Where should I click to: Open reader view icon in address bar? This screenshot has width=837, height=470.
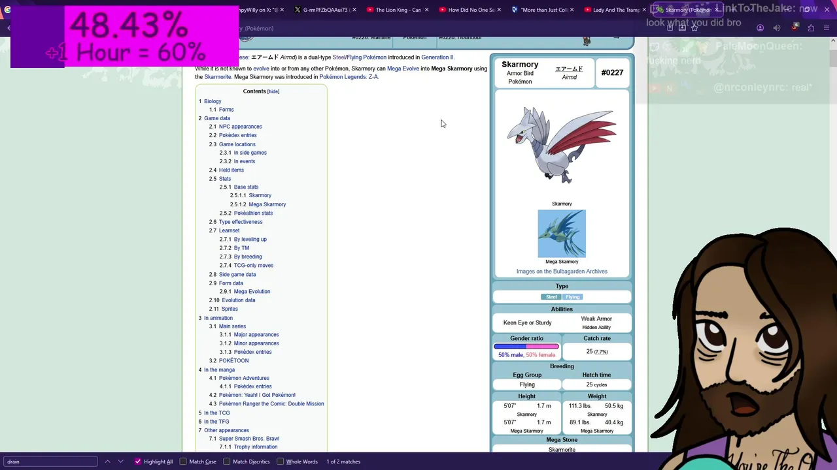(670, 28)
